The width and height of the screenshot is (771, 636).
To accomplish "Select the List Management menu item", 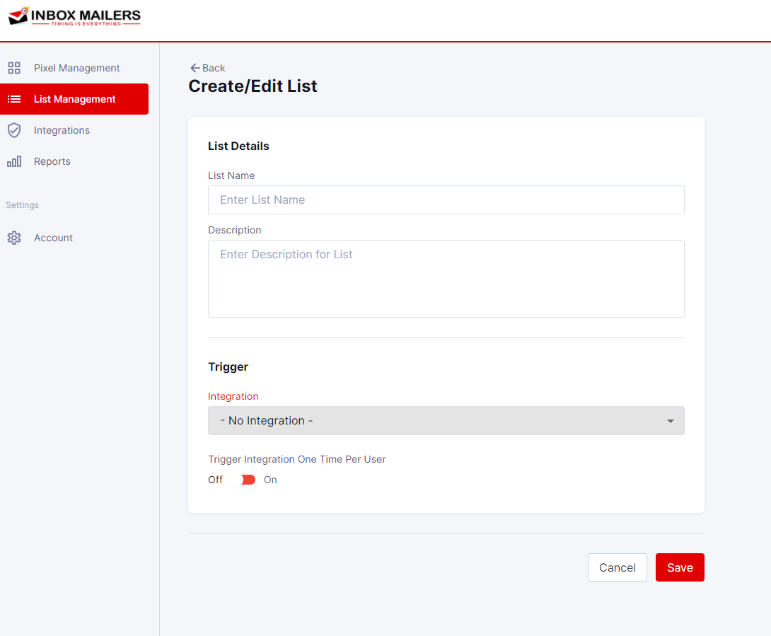I will coord(74,99).
